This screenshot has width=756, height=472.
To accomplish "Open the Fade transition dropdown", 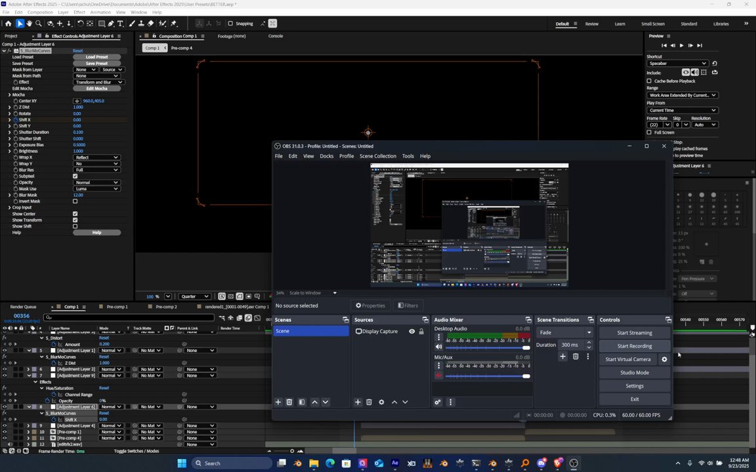I will coord(564,332).
